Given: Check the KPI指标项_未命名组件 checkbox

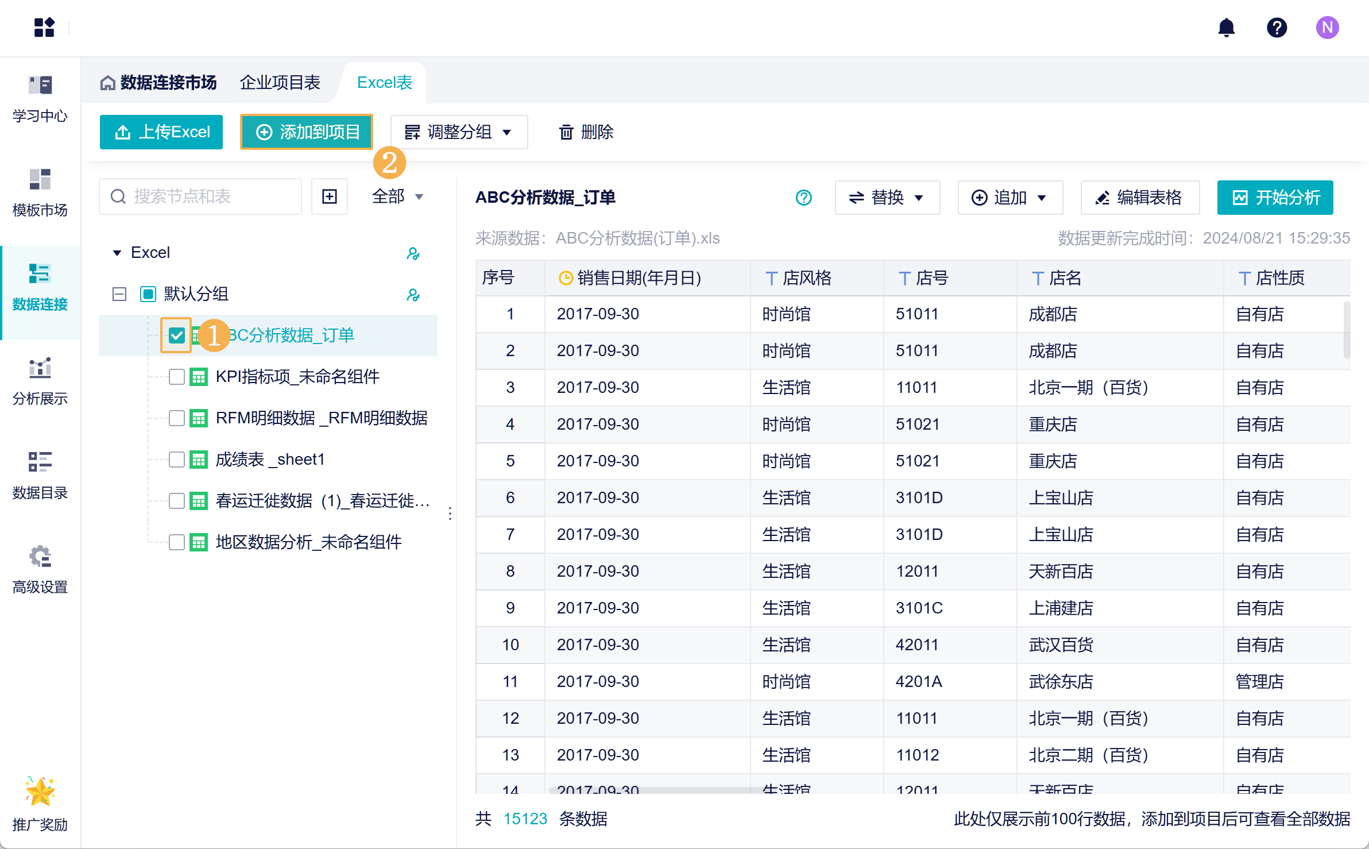Looking at the screenshot, I should pyautogui.click(x=177, y=377).
